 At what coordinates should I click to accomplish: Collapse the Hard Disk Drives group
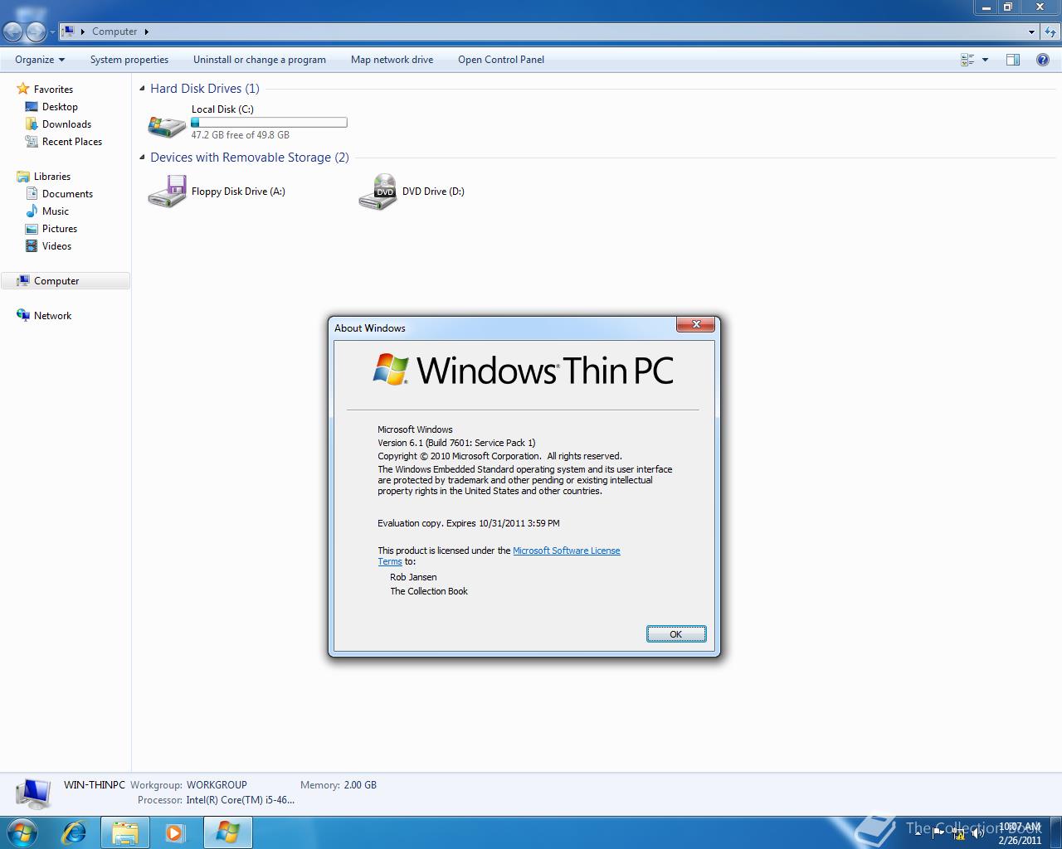(143, 88)
